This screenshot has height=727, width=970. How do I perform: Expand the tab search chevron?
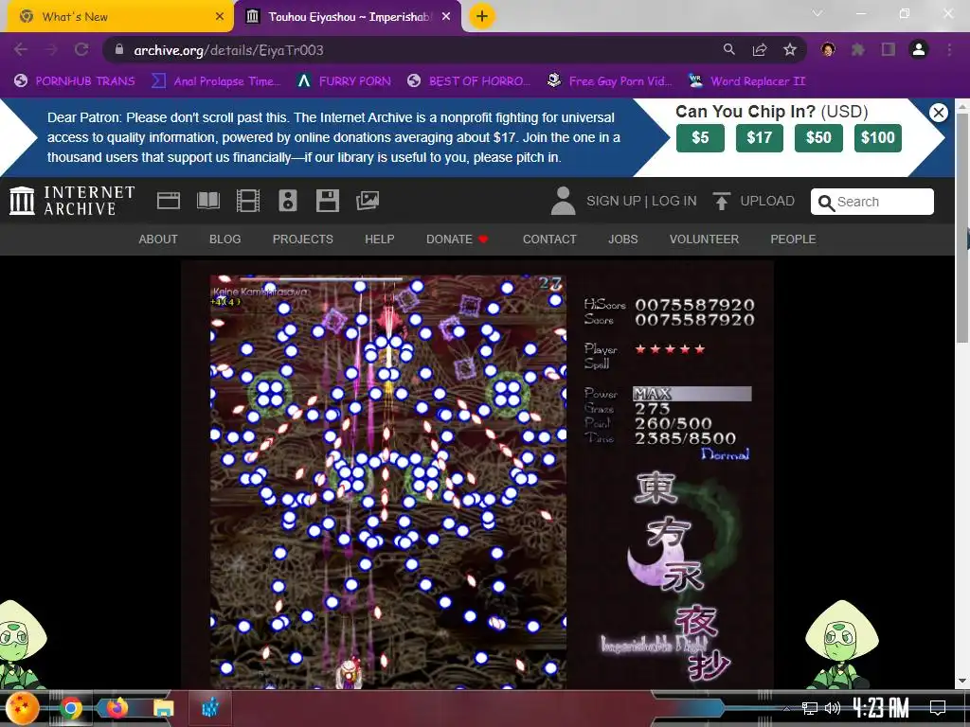817,13
